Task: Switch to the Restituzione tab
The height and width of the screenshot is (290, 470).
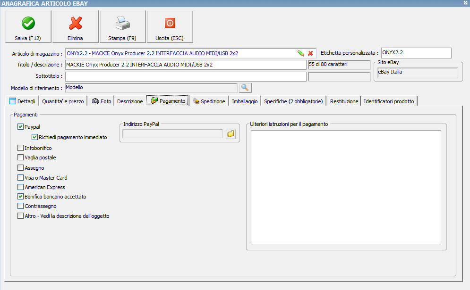Action: click(x=344, y=101)
